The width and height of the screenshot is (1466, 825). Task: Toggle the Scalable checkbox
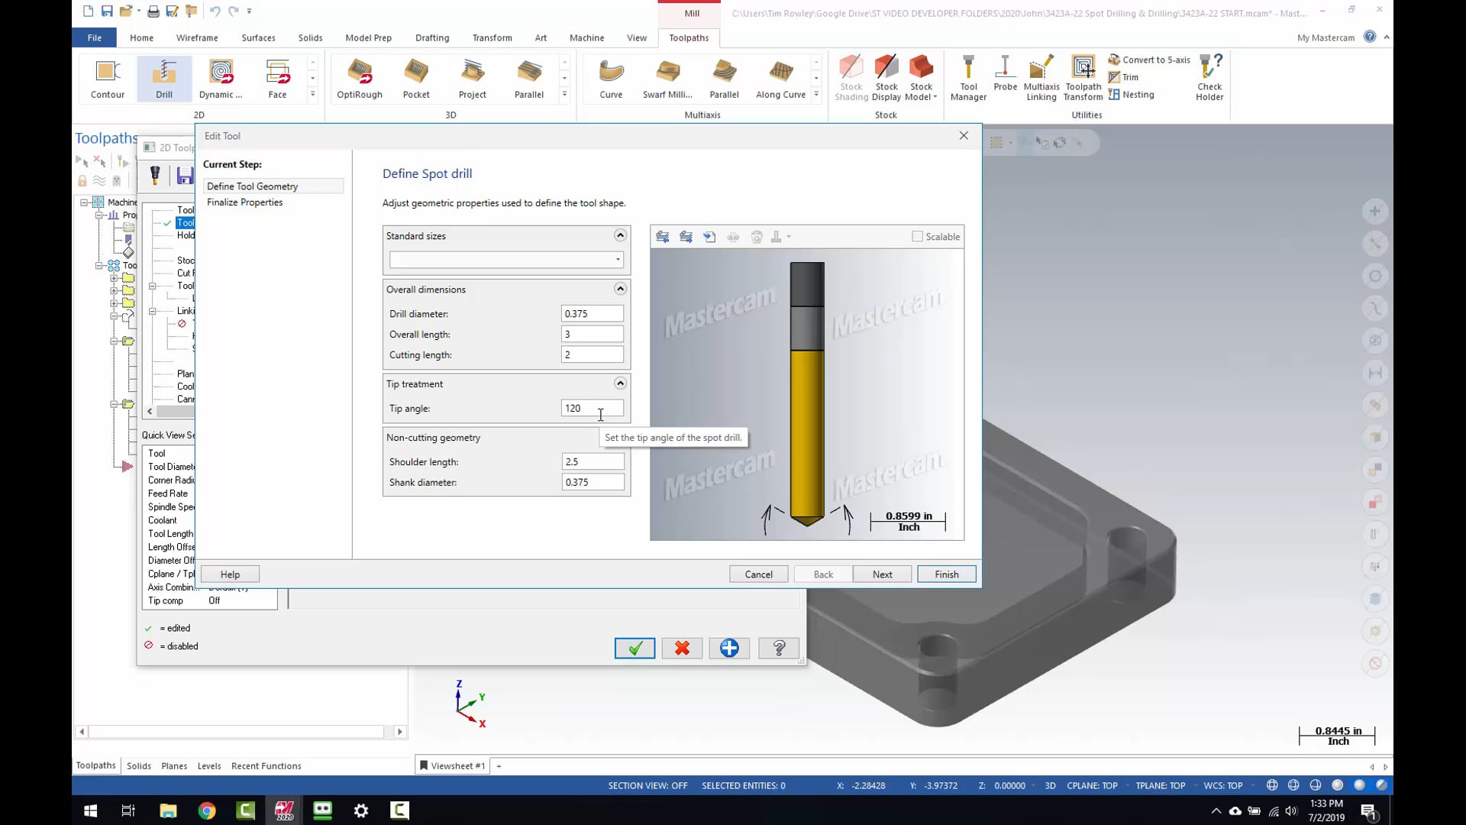click(x=916, y=236)
